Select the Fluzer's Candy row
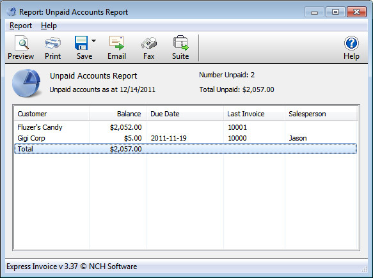Screen dimensions: 373x278 186,127
